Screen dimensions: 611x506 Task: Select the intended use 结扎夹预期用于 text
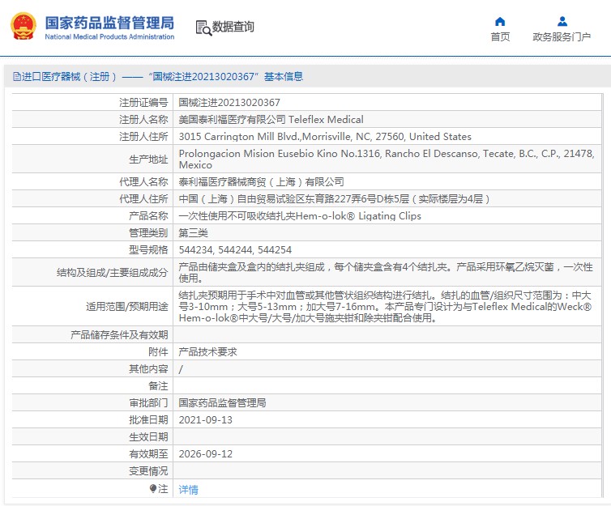click(385, 307)
